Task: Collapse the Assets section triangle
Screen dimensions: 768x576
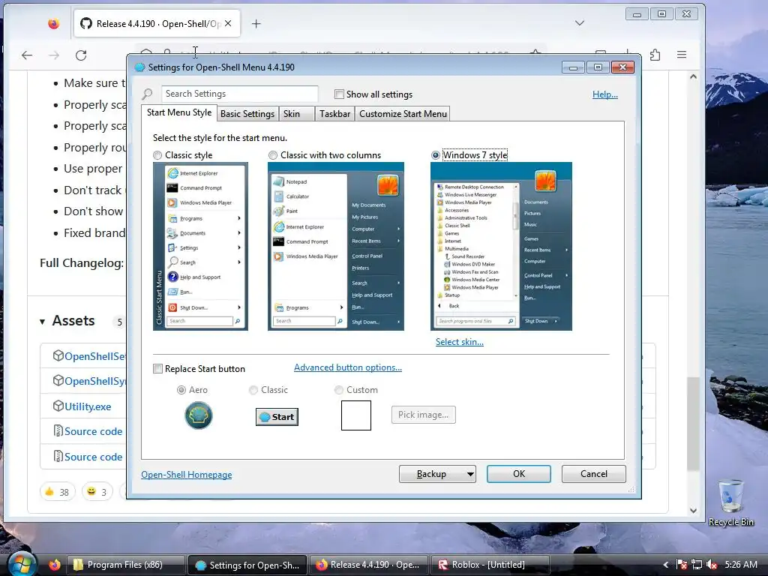Action: point(43,322)
